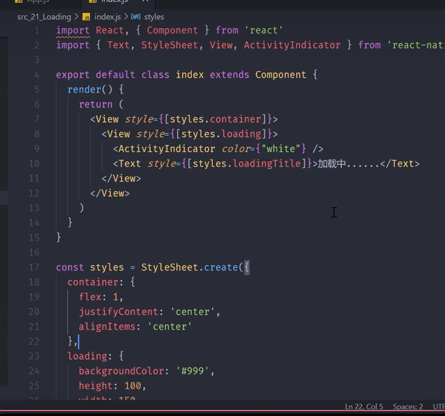Click the JS file icon in the breadcrumb
Image resolution: width=445 pixels, height=416 pixels.
[86, 17]
